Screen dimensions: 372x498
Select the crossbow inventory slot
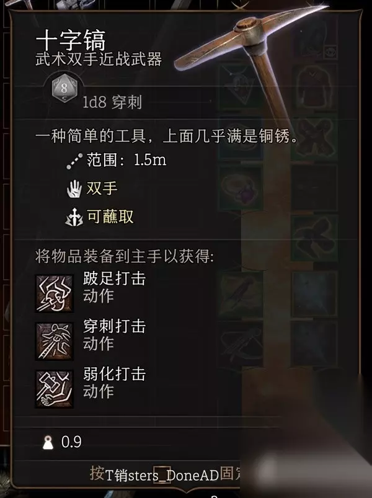tap(241, 345)
